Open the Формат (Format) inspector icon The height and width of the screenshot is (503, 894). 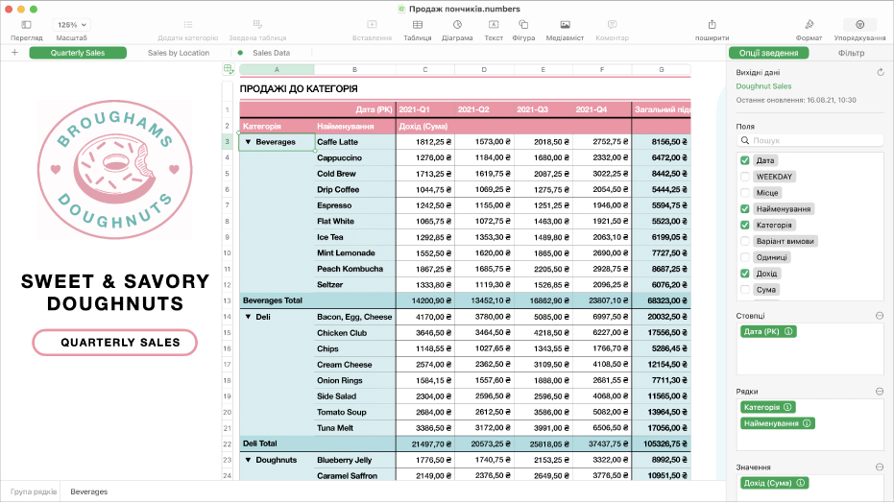point(809,24)
